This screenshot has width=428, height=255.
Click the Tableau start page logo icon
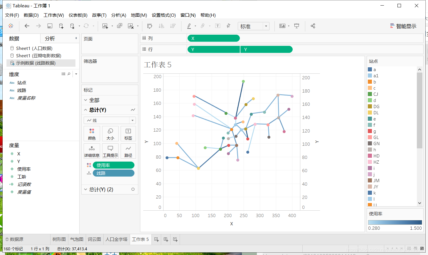pyautogui.click(x=11, y=26)
